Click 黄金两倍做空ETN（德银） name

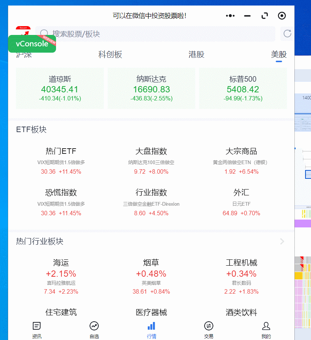tap(240, 162)
